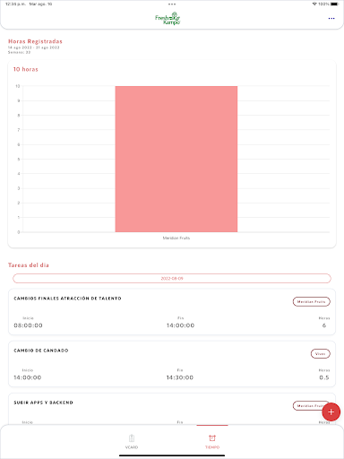The width and height of the screenshot is (344, 459).
Task: Open the three-dot options menu
Action: click(x=331, y=19)
